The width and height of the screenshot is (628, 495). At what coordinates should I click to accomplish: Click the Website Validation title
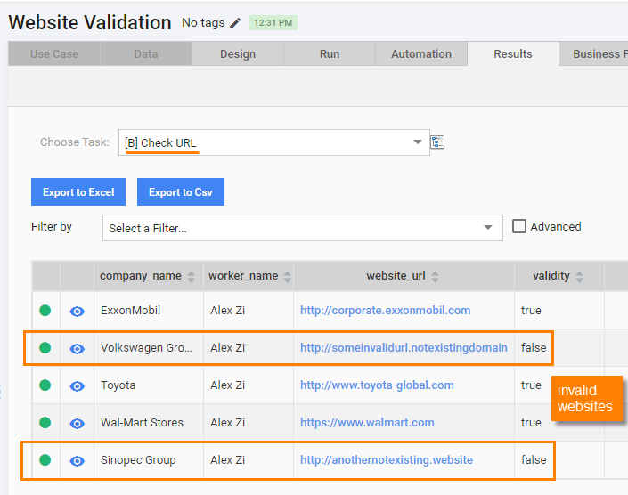[x=90, y=22]
